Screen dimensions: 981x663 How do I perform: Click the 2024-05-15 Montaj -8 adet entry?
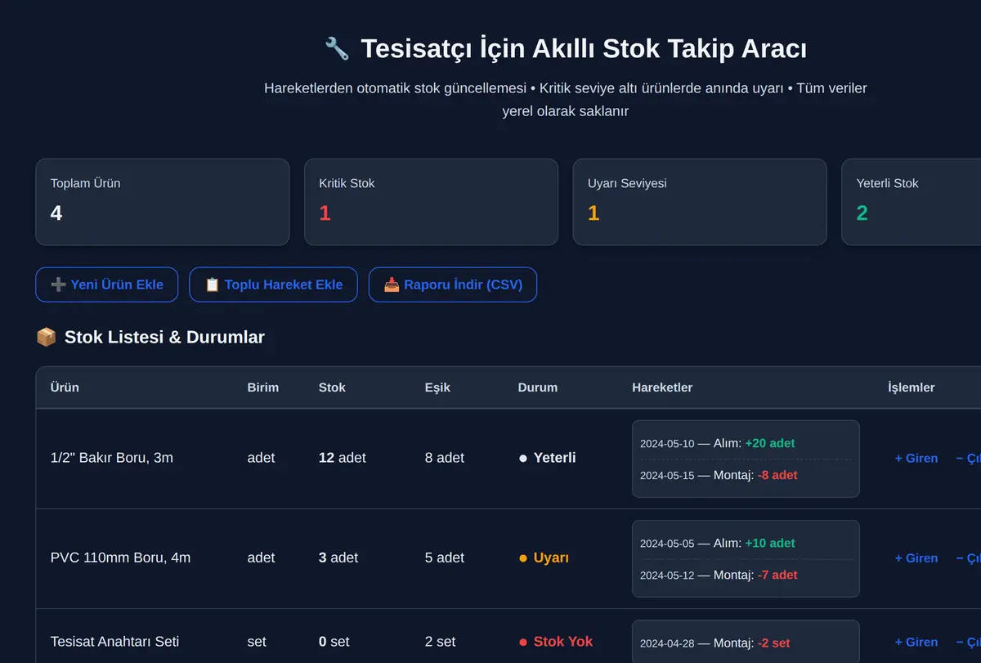click(719, 475)
